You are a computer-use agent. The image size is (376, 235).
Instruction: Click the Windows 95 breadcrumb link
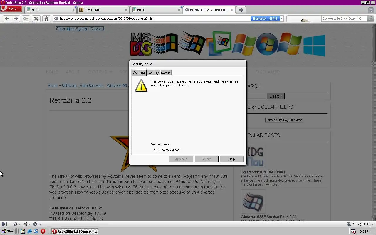tap(117, 86)
